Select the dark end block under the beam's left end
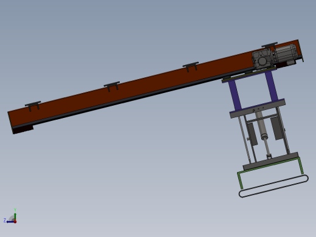This screenshot has width=316, height=237. pos(23,129)
